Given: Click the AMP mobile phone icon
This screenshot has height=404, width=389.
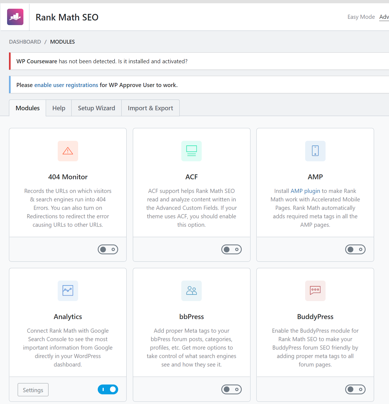Looking at the screenshot, I should coord(315,151).
